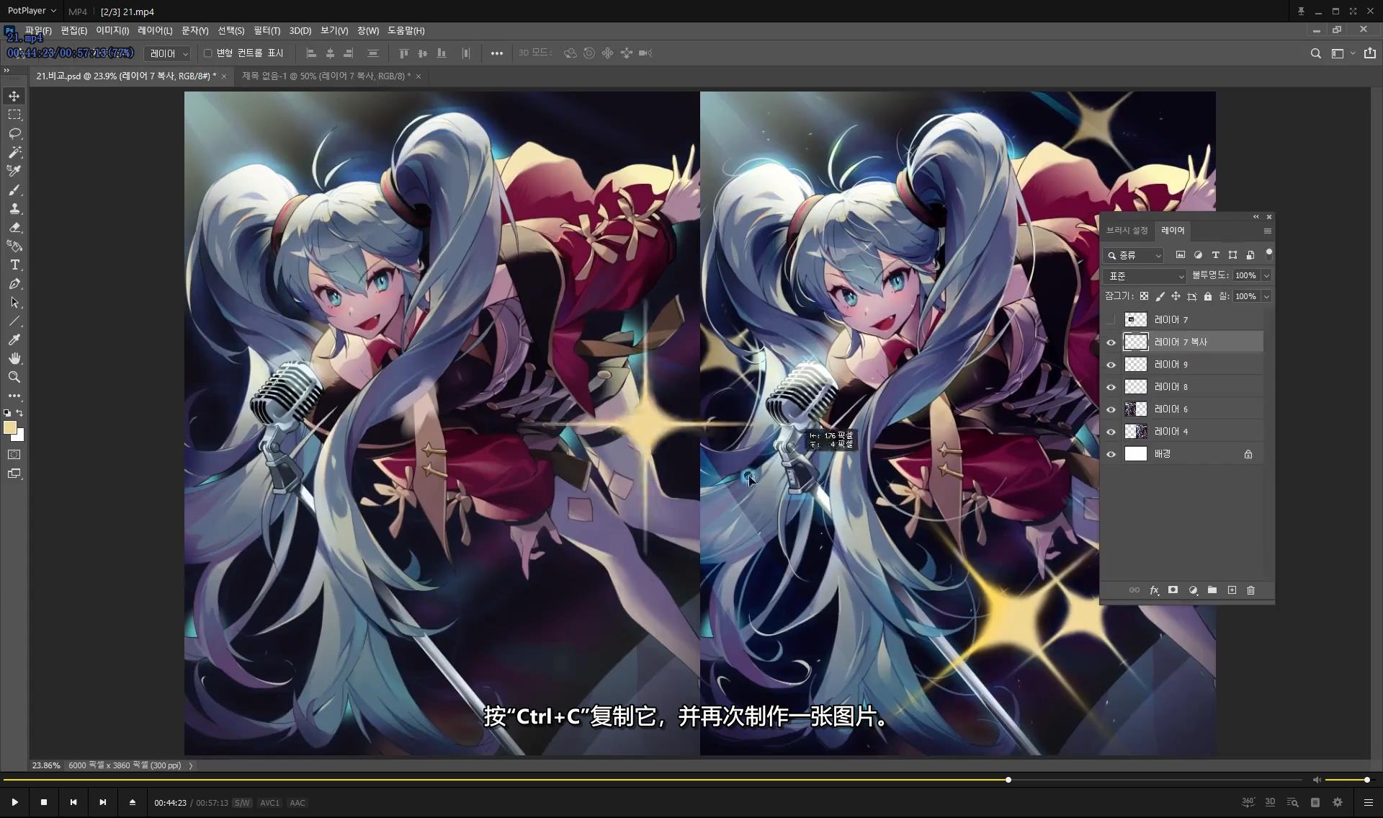Open the 파일(F) menu
Viewport: 1383px width, 818px height.
(38, 30)
